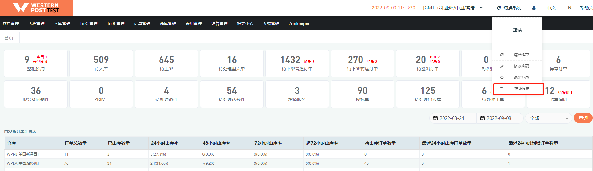Viewport: 593px width, 171px height.
Task: Click the username 郑洁 in dropdown
Action: point(517,30)
